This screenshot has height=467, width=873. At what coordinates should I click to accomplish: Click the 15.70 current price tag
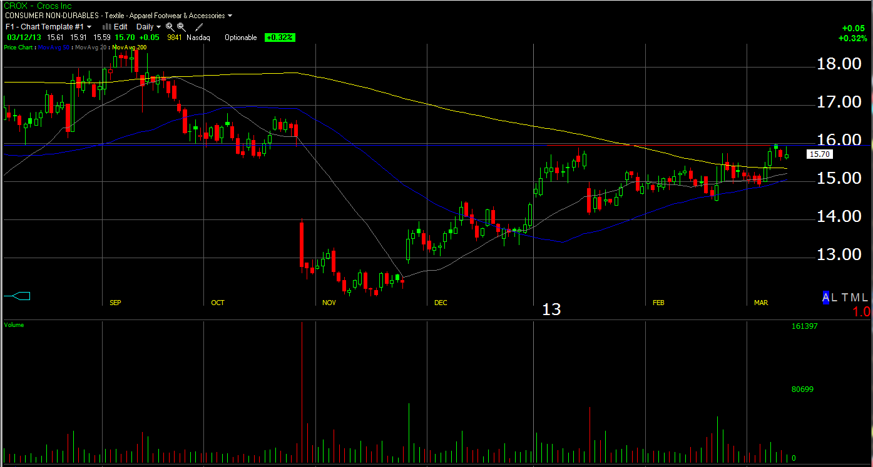click(819, 154)
